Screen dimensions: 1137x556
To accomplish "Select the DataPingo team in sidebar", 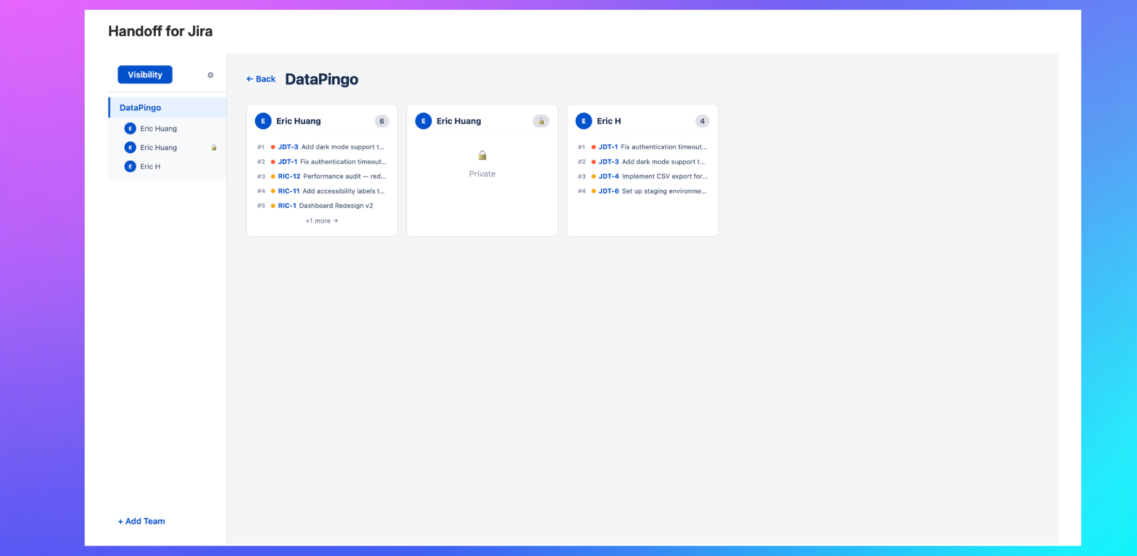I will [x=167, y=107].
